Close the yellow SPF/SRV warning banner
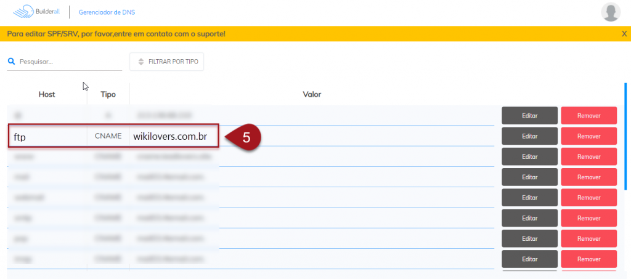This screenshot has height=279, width=631. click(624, 34)
